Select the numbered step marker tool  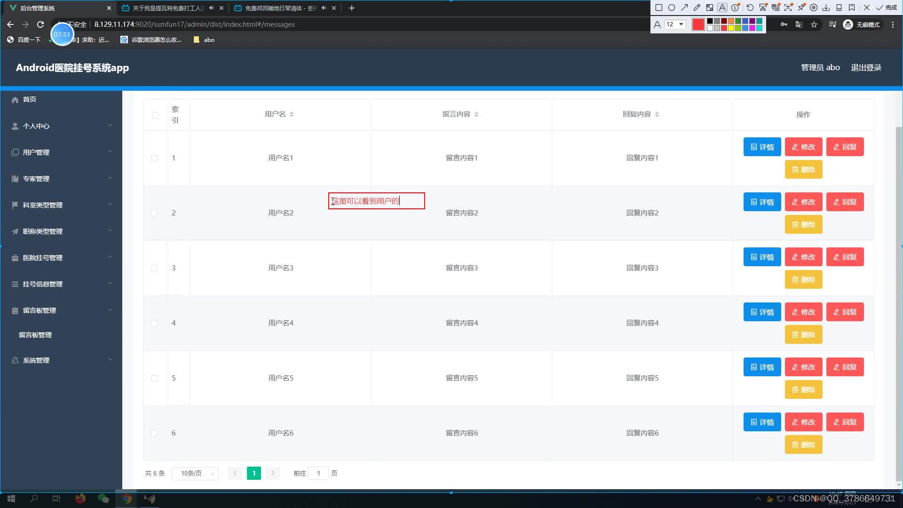(x=735, y=8)
